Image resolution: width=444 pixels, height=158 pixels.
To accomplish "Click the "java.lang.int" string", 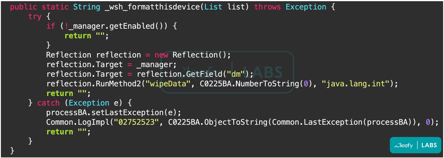I will pos(356,84).
